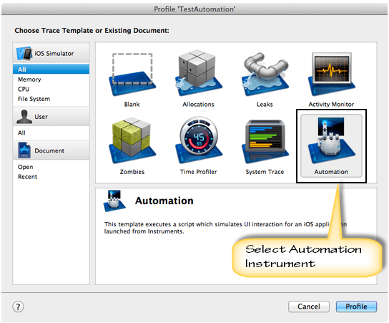The height and width of the screenshot is (323, 389).
Task: Click the 'iOS Simulator' header text
Action: coord(54,54)
